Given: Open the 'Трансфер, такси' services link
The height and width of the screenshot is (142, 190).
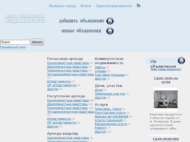Looking at the screenshot, I should click(108, 109).
